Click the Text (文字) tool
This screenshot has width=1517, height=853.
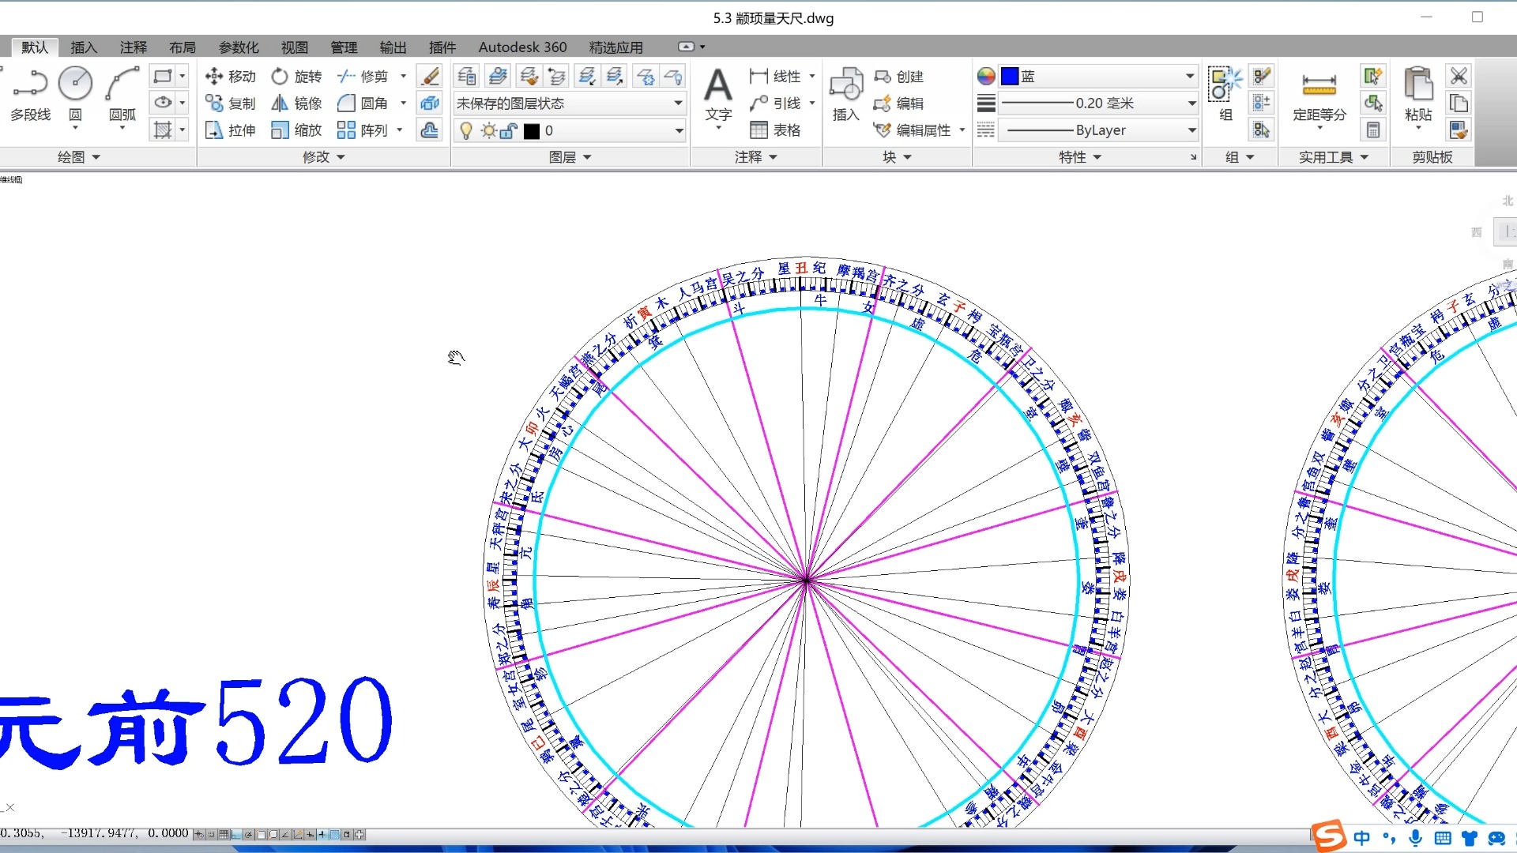tap(718, 95)
